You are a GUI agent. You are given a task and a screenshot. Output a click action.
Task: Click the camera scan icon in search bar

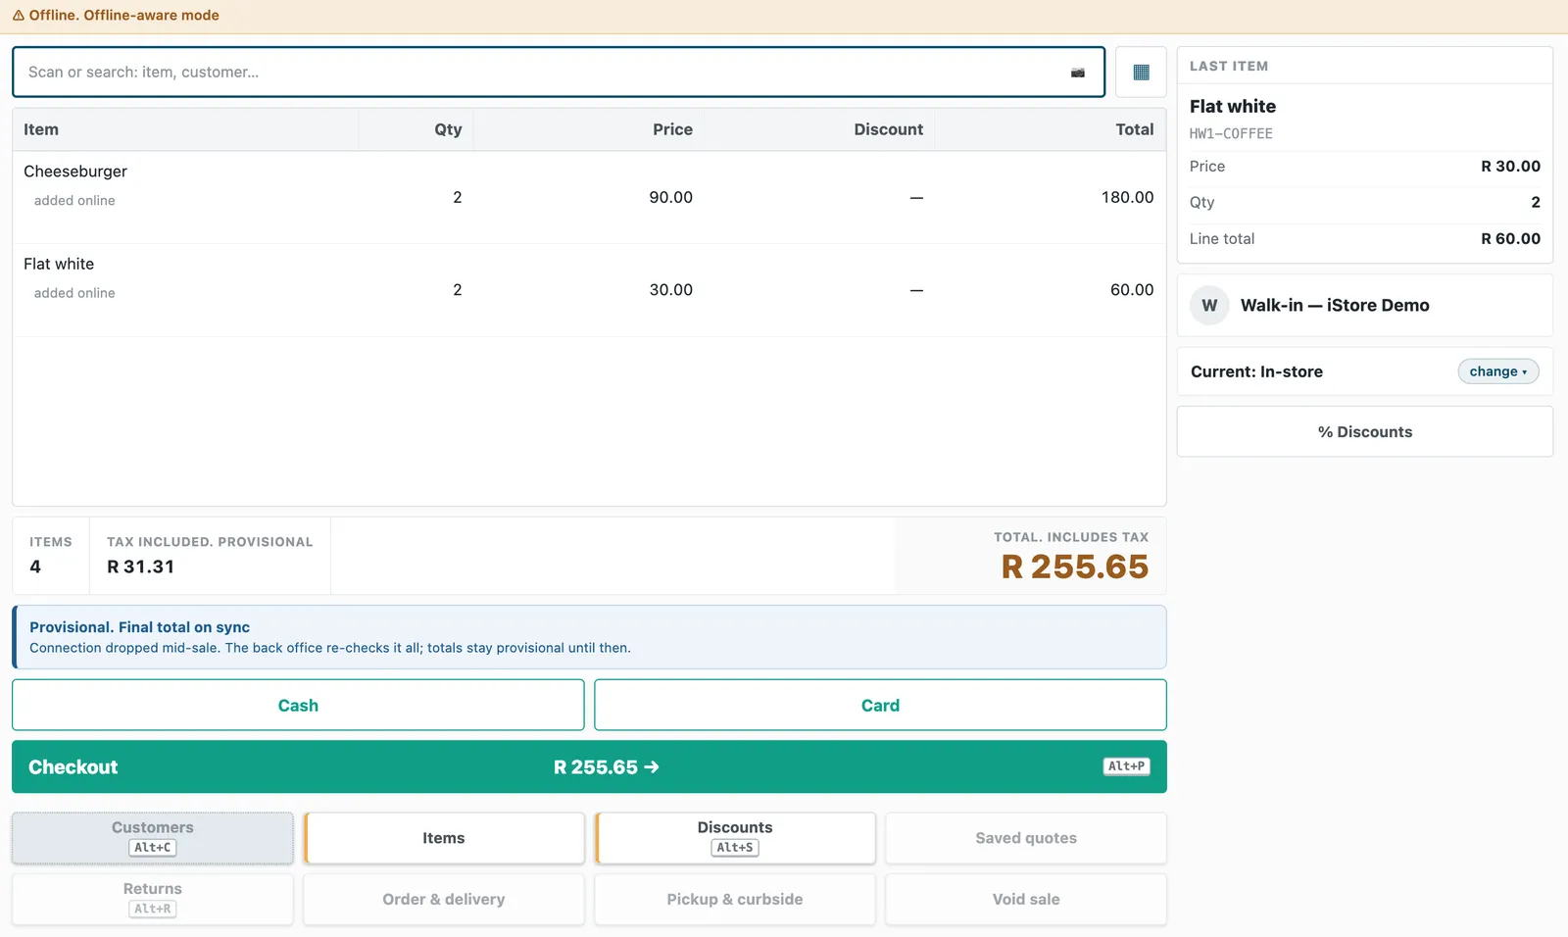(1078, 73)
